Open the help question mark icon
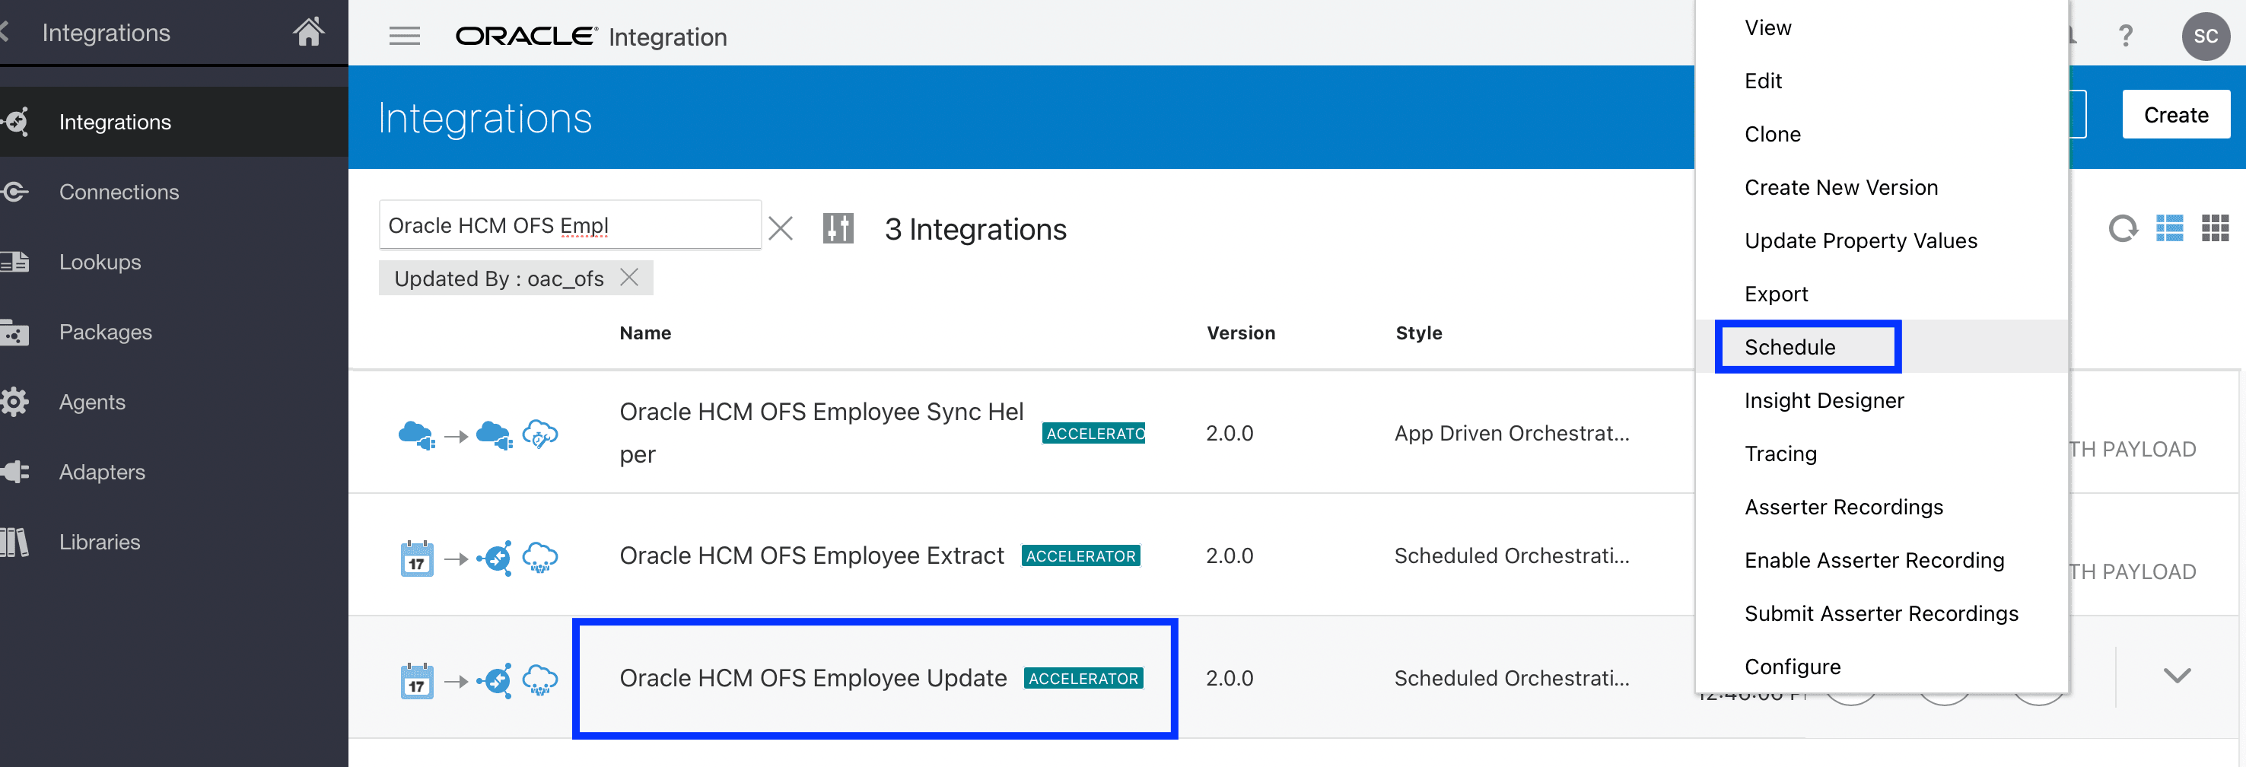 coord(2126,36)
